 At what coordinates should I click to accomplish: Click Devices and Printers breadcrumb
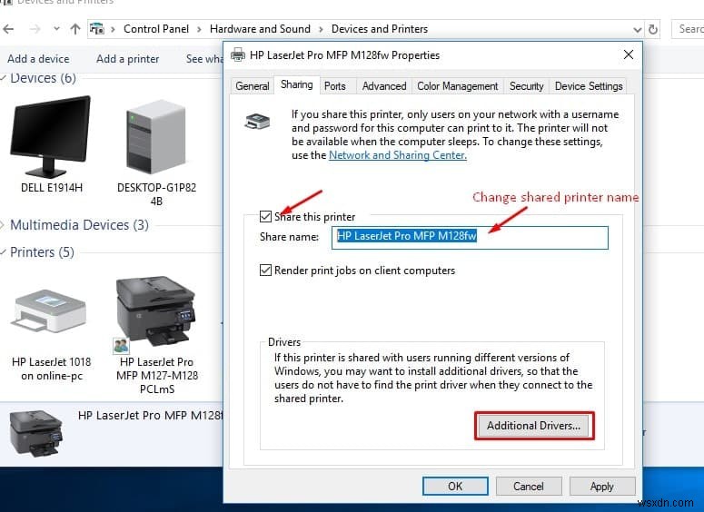[380, 29]
